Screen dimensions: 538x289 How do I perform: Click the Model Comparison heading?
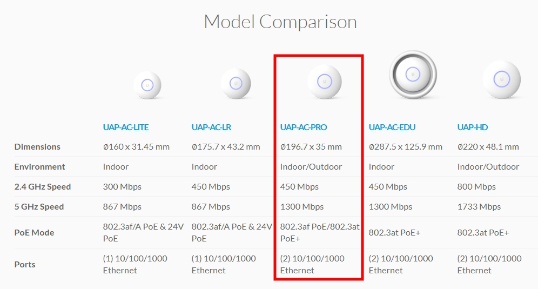click(x=280, y=22)
